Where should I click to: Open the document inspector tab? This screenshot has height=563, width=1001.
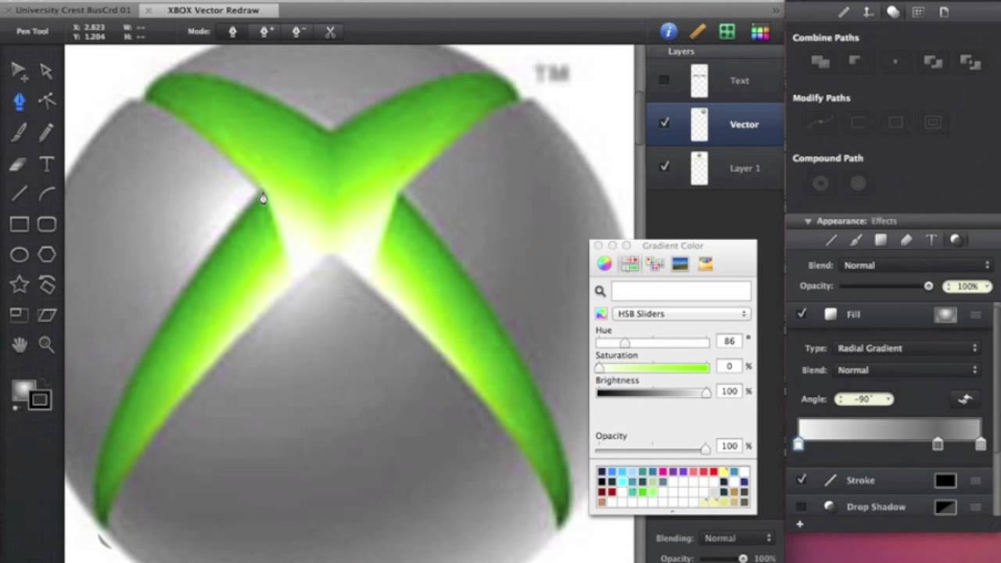point(944,12)
